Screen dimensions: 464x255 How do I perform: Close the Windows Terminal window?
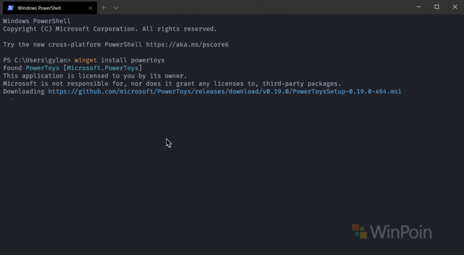(x=455, y=7)
